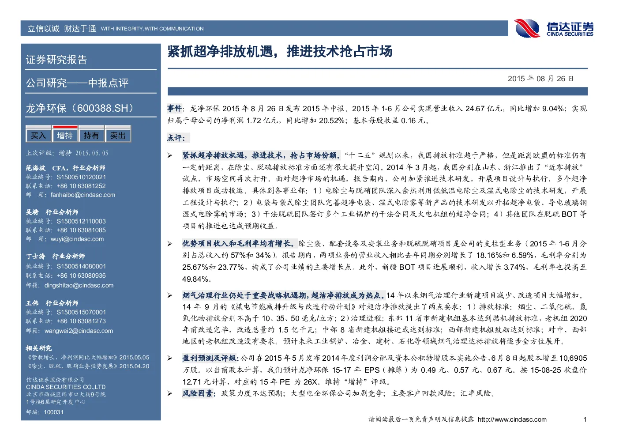The image size is (619, 438).
Task: Click CINDA SECURITIES CO.,LTD company name
Action: pyautogui.click(x=66, y=387)
